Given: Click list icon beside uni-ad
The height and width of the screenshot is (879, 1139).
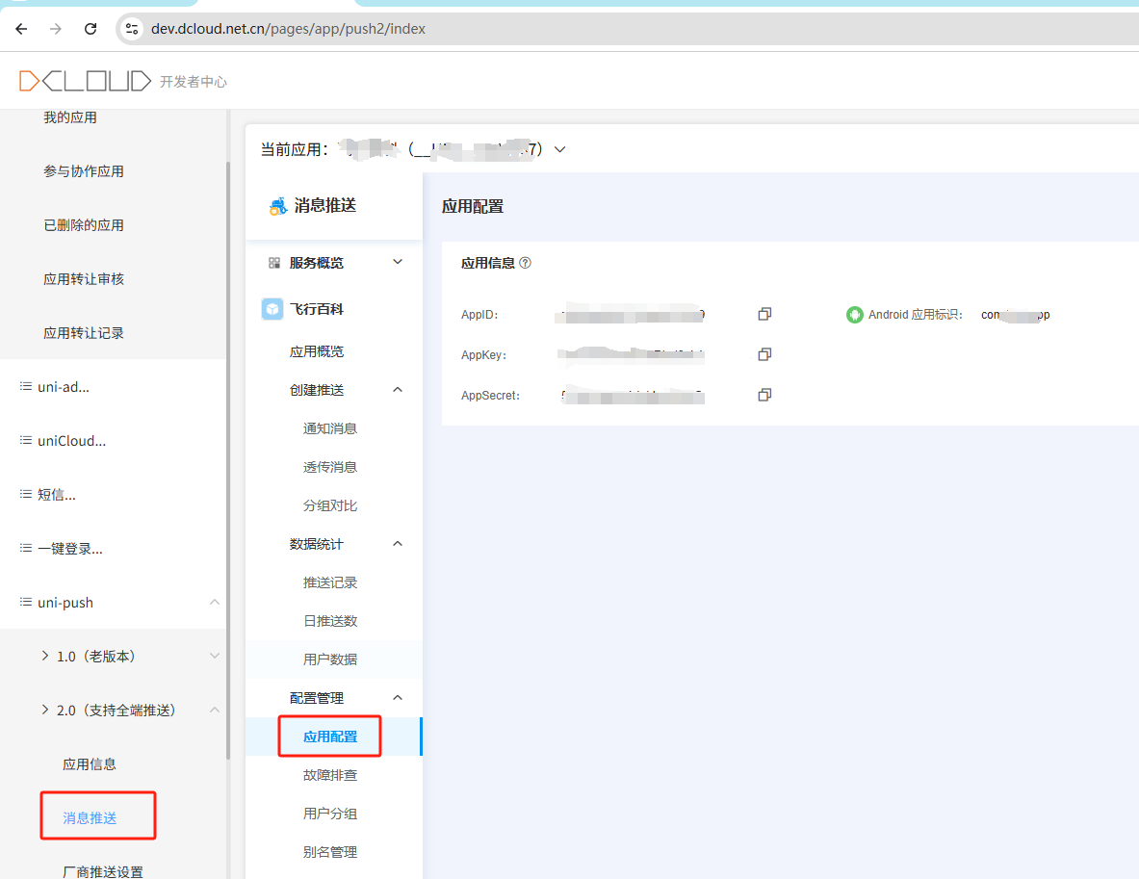Looking at the screenshot, I should (25, 386).
